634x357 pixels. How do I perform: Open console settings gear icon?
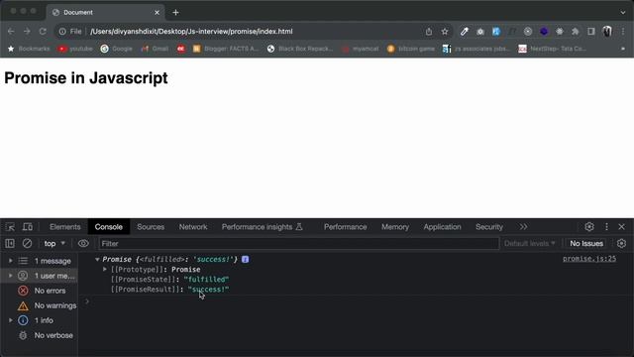(x=621, y=243)
